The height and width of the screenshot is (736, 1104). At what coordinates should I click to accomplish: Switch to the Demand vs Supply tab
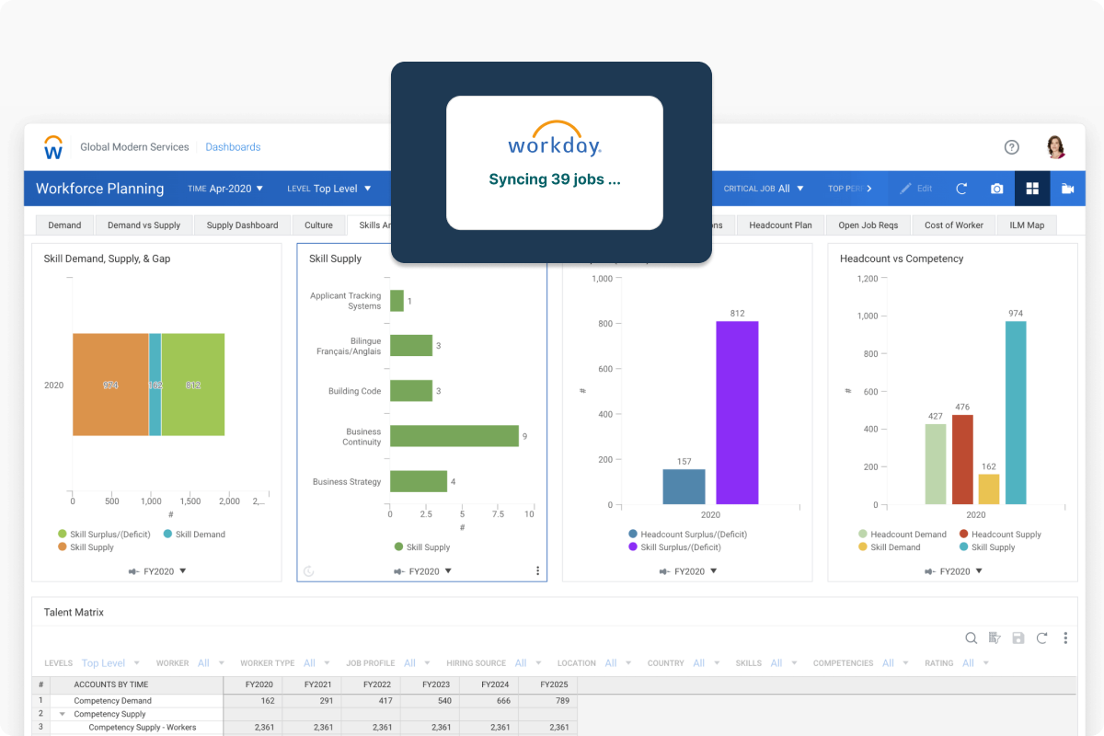click(x=144, y=225)
